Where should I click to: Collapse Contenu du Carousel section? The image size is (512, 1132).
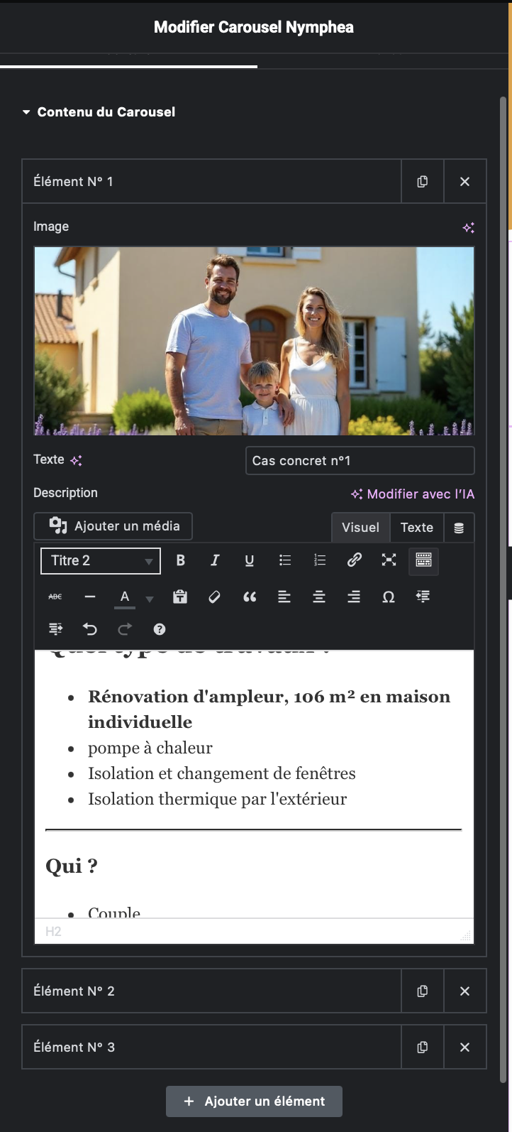click(99, 111)
